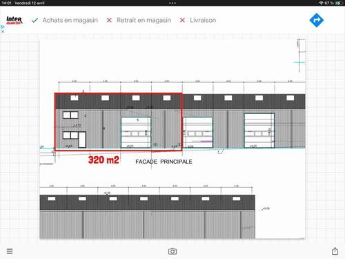Tap the share icon at bottom right
This screenshot has height=259, width=345.
click(335, 251)
